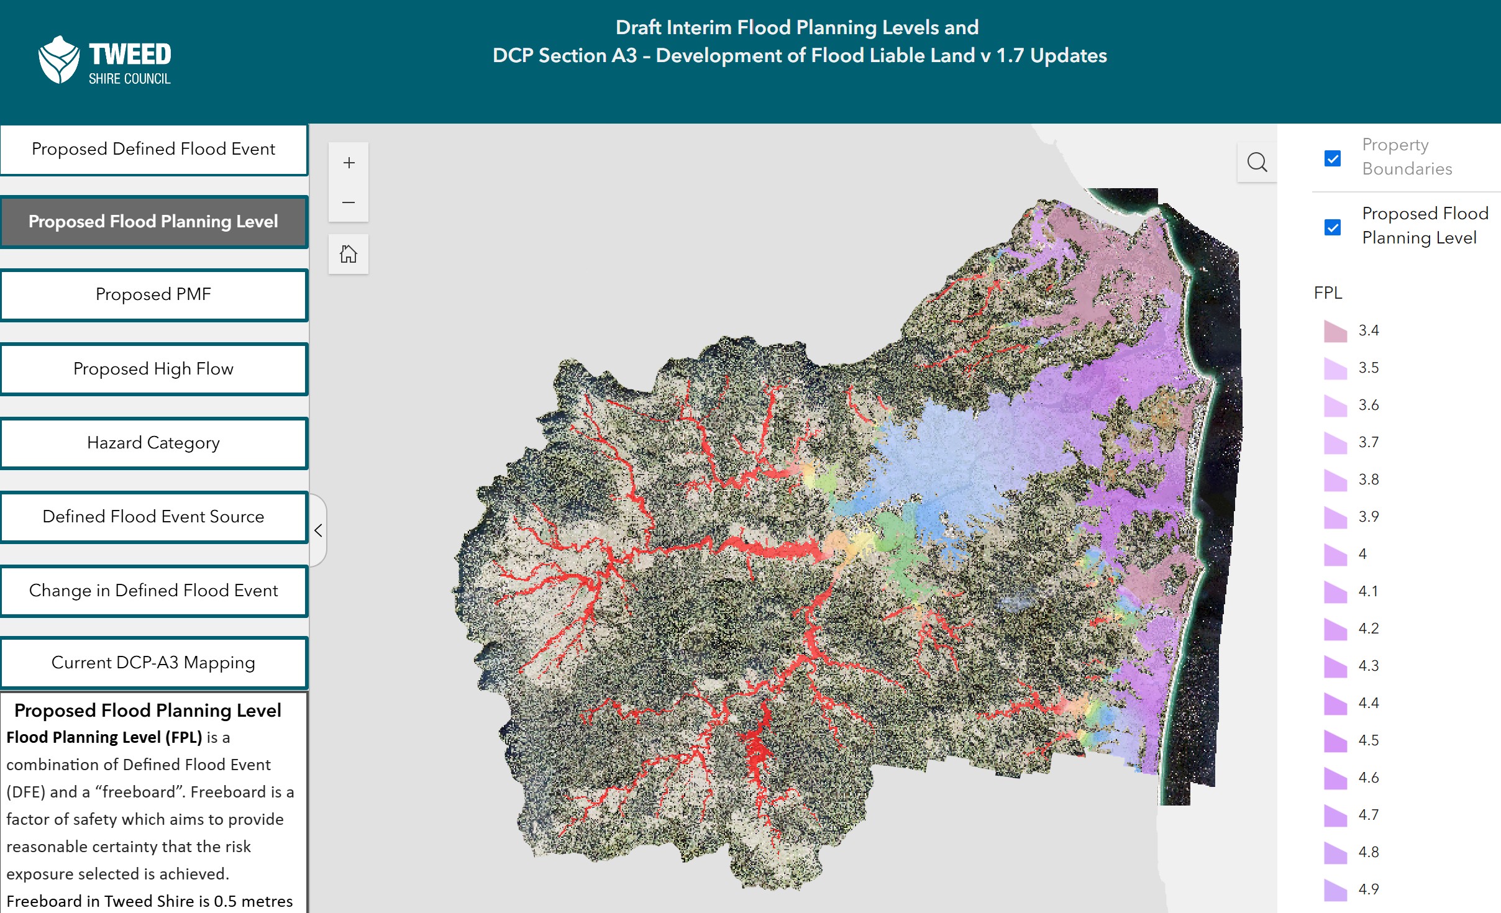
Task: Click the 3.4 FPL legend symbol
Action: tap(1335, 331)
